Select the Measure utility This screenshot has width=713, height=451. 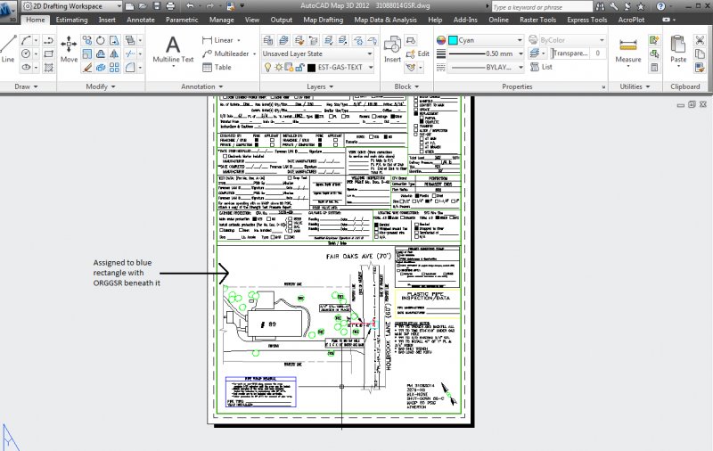click(627, 50)
